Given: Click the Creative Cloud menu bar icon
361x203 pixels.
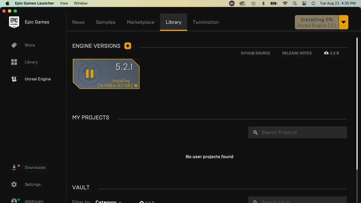Looking at the screenshot, I should (242, 3).
